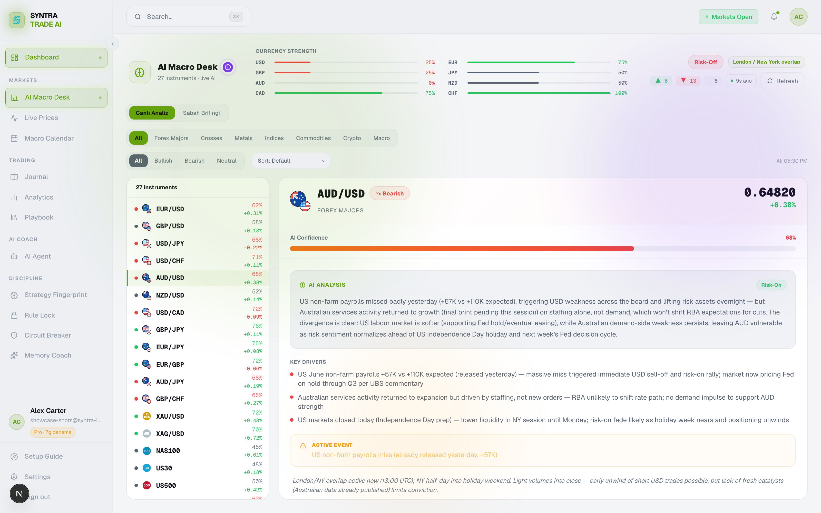Click the Analytics bars icon
Image resolution: width=821 pixels, height=513 pixels.
pyautogui.click(x=14, y=198)
